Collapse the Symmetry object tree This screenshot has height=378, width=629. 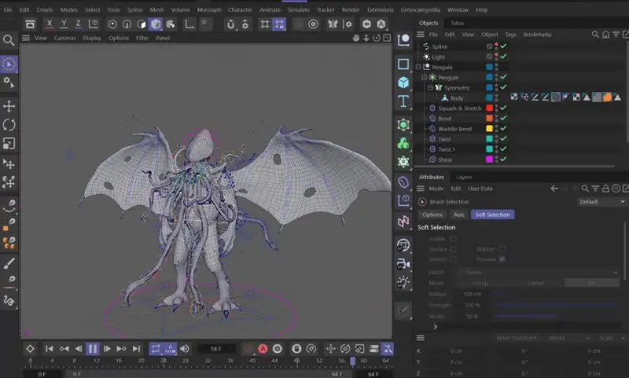[430, 87]
